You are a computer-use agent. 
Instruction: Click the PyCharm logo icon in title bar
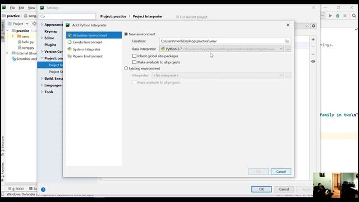pos(4,7)
